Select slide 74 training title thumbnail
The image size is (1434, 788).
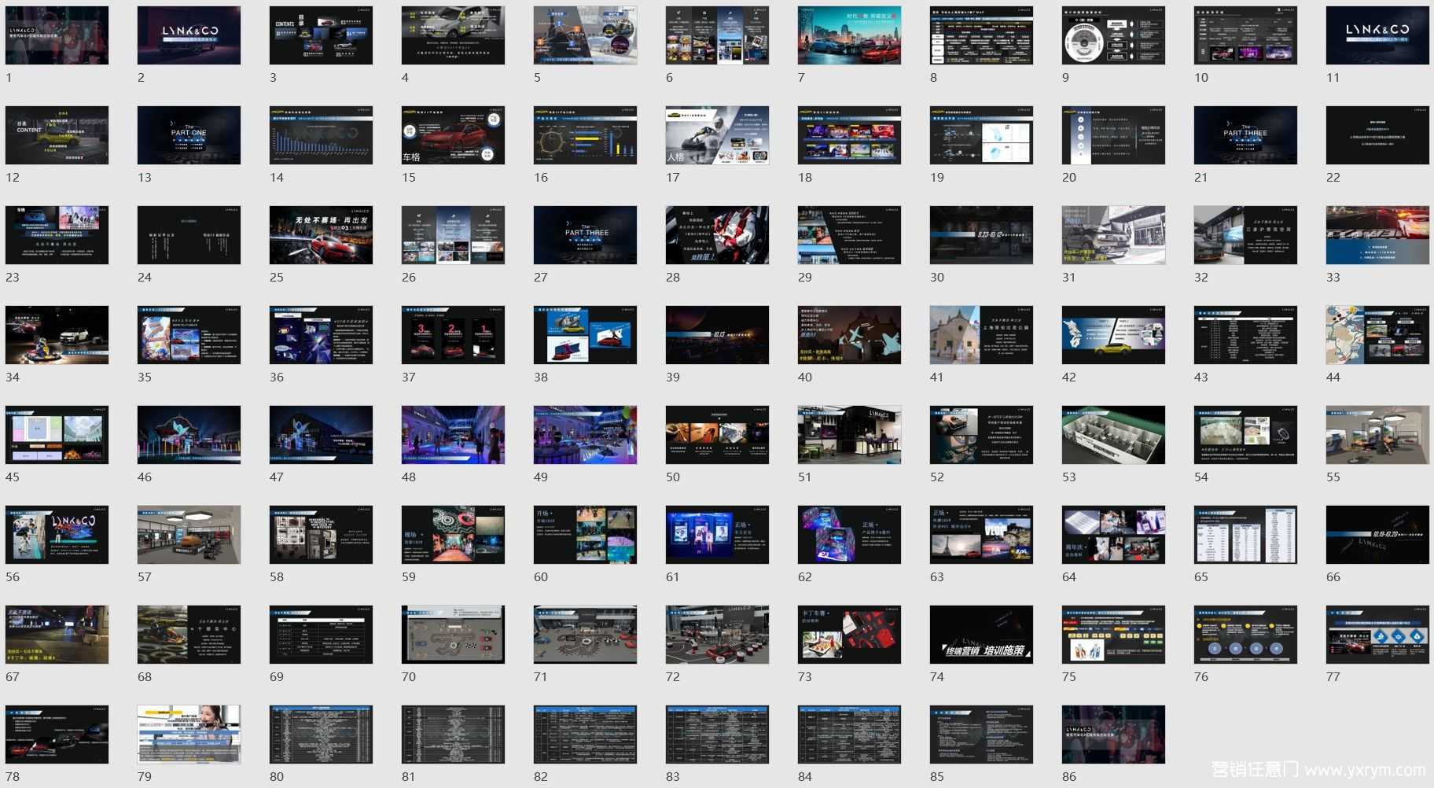click(x=981, y=635)
